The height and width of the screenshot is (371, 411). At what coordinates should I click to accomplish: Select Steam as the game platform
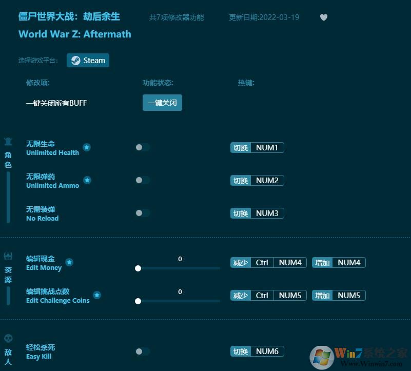(x=88, y=60)
